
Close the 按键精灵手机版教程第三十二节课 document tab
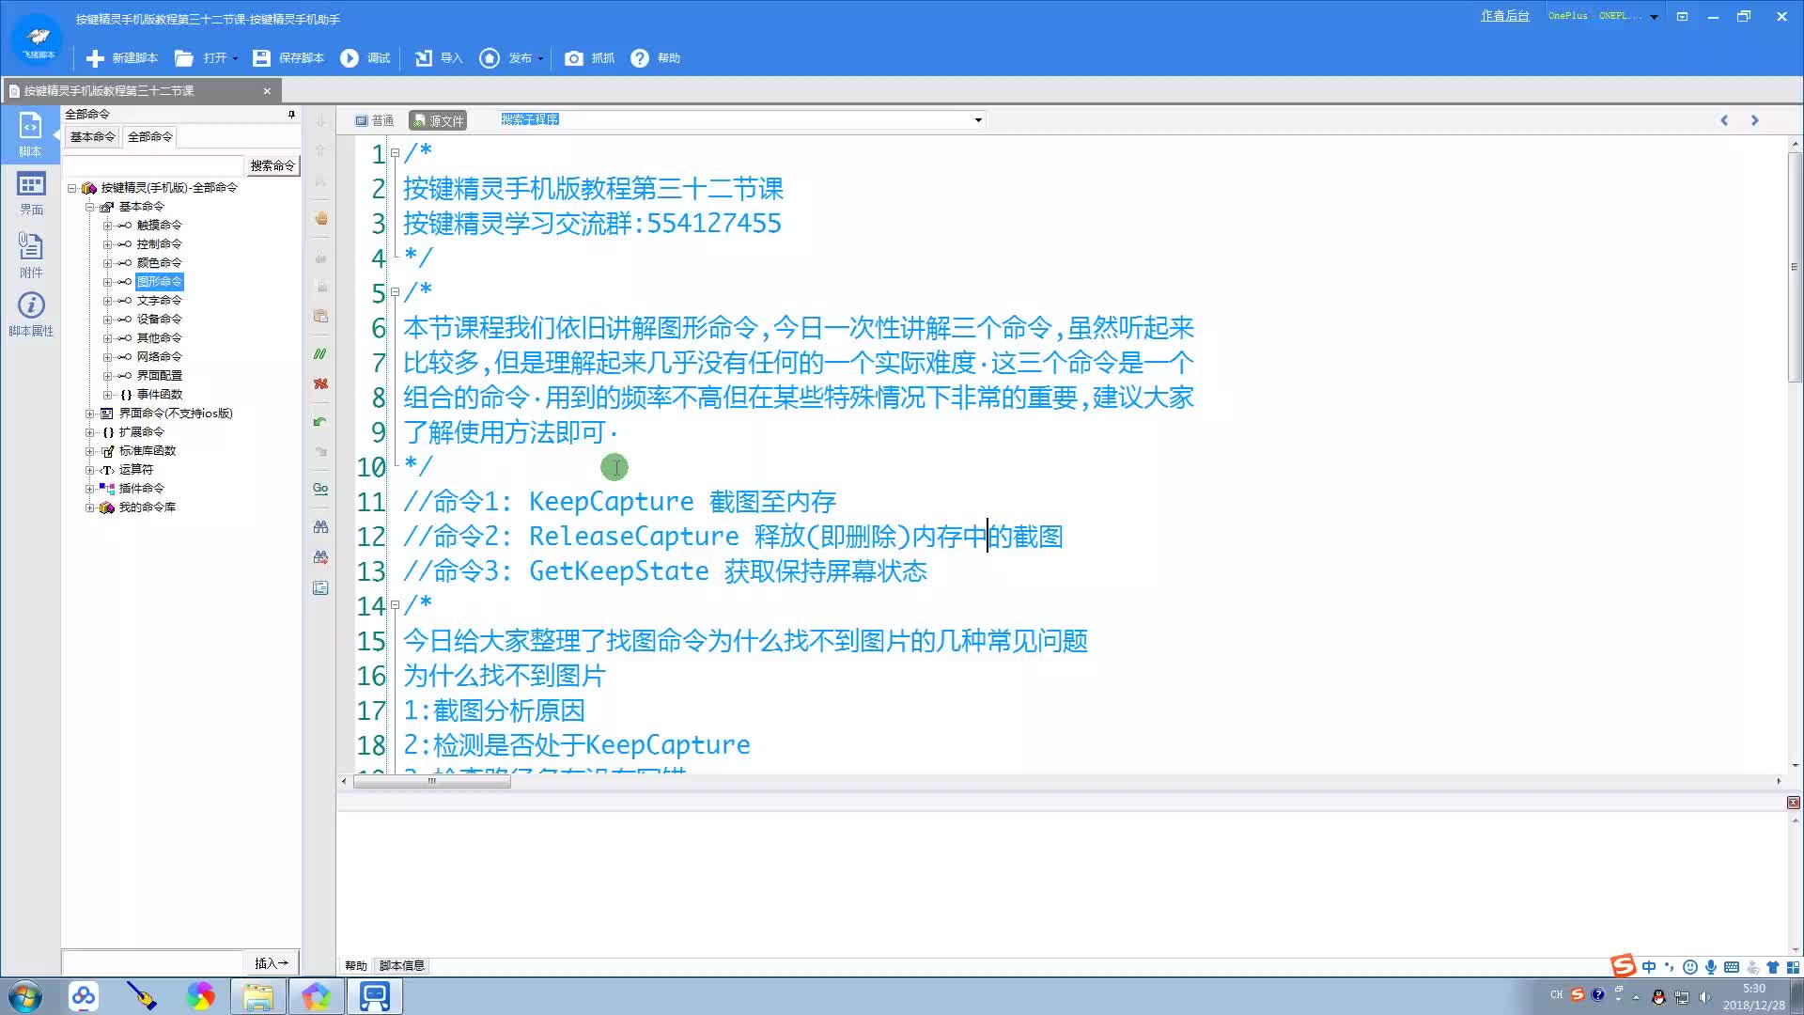click(267, 91)
